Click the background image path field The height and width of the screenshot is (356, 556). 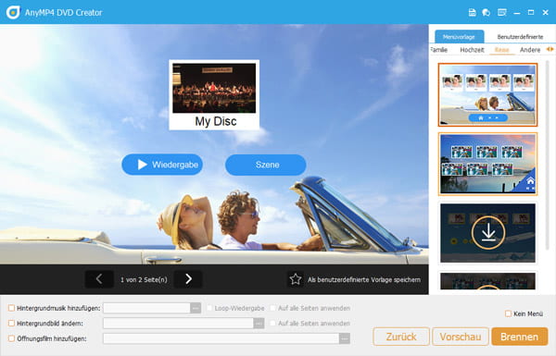(178, 323)
